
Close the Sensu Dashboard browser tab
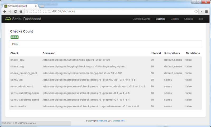[x=36, y=6]
